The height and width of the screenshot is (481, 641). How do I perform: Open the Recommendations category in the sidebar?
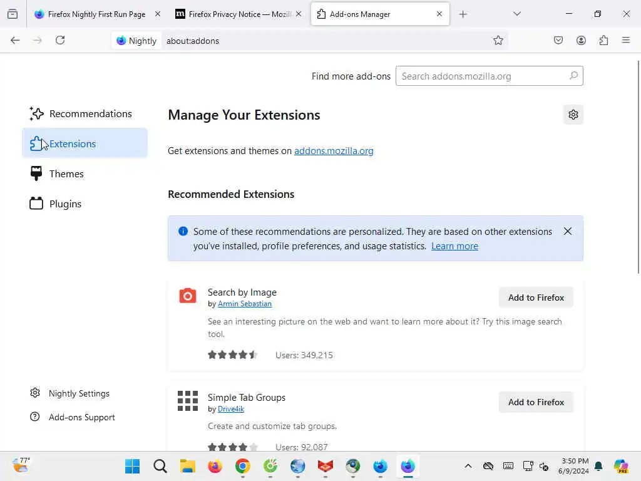tap(85, 113)
